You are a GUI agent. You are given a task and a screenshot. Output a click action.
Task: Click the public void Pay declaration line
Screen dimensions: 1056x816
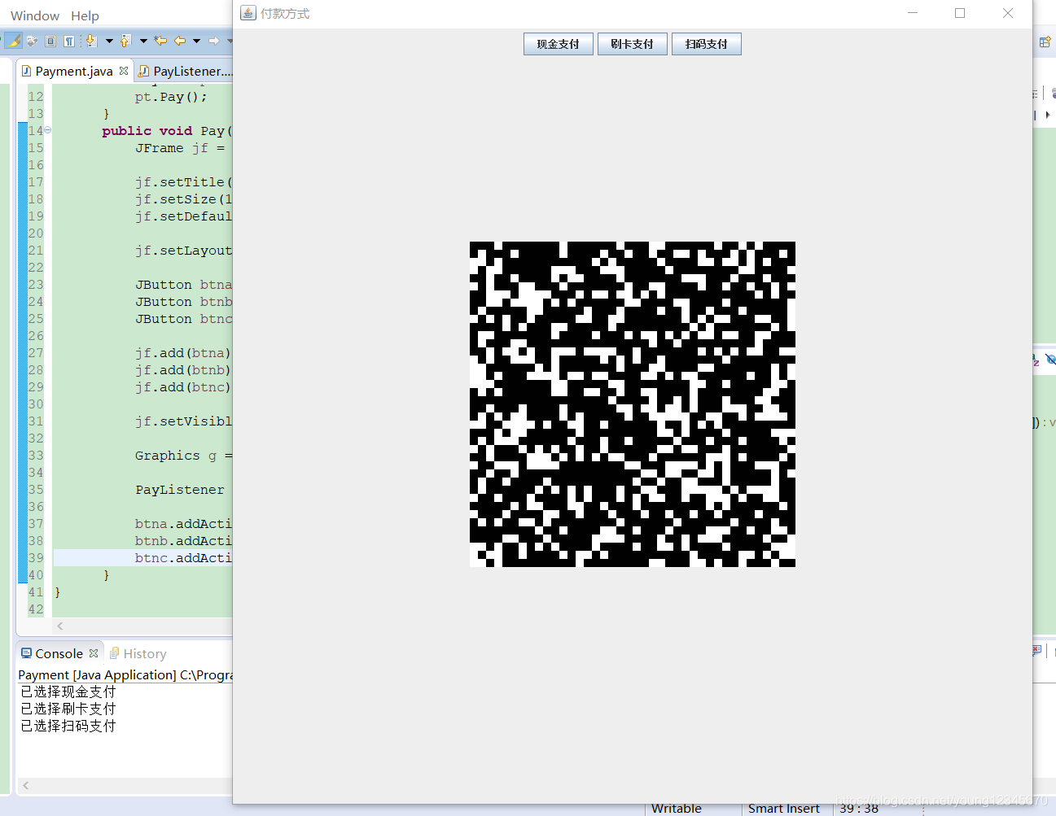click(x=167, y=131)
